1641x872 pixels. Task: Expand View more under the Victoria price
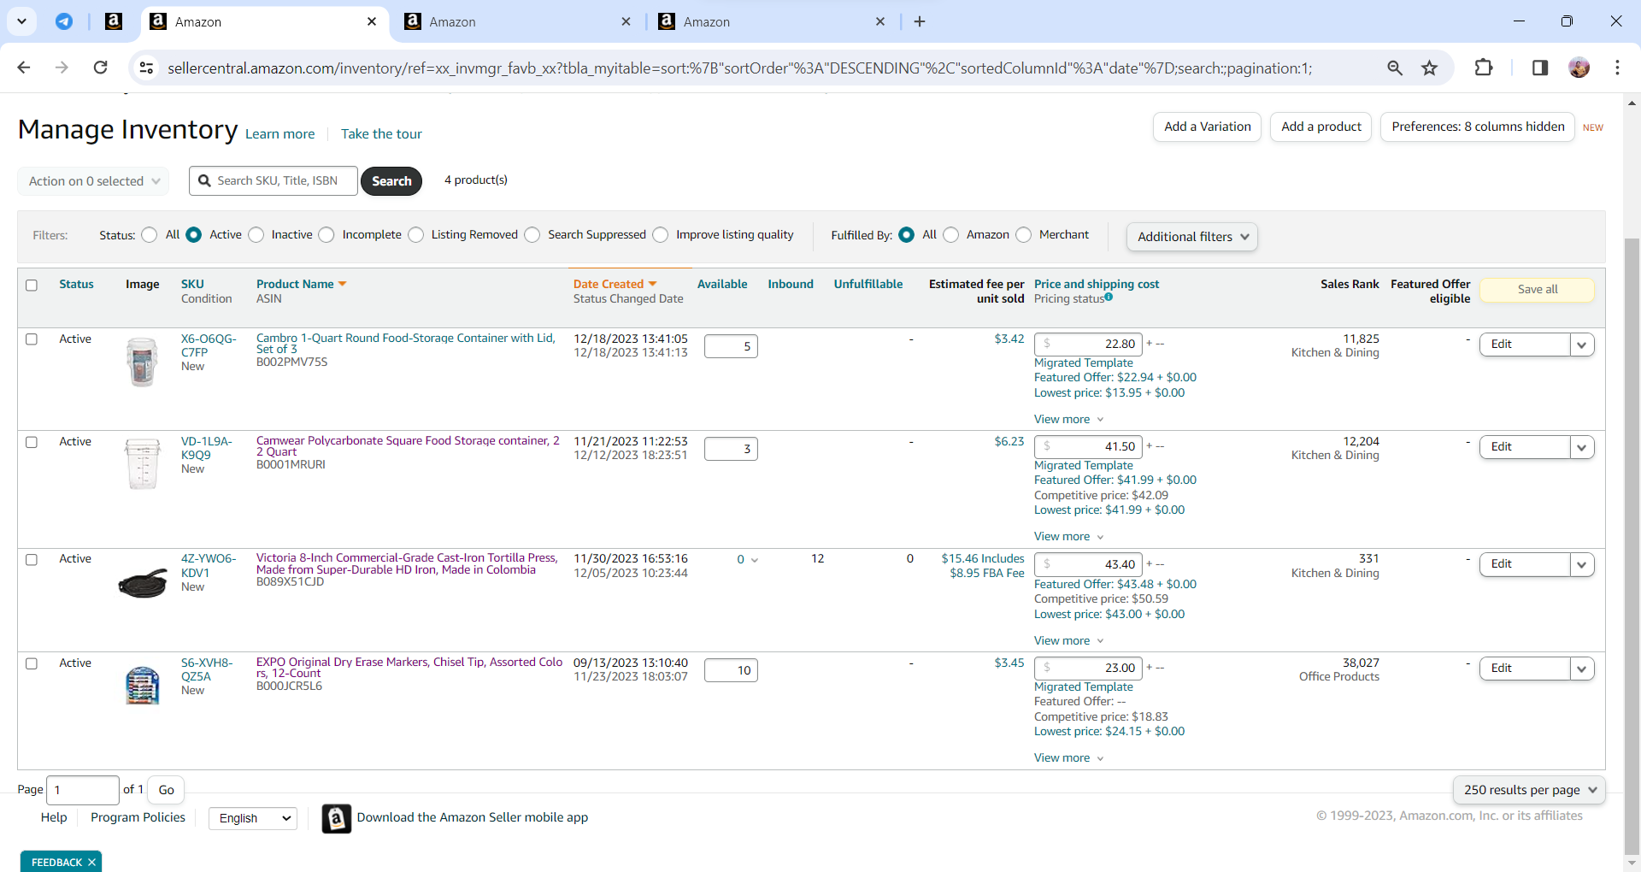pyautogui.click(x=1068, y=640)
